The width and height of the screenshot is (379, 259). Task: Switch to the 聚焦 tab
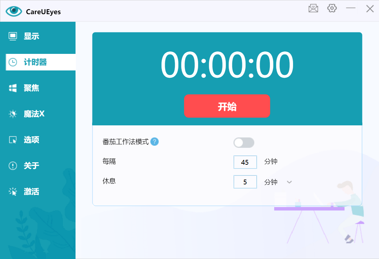[x=38, y=88]
